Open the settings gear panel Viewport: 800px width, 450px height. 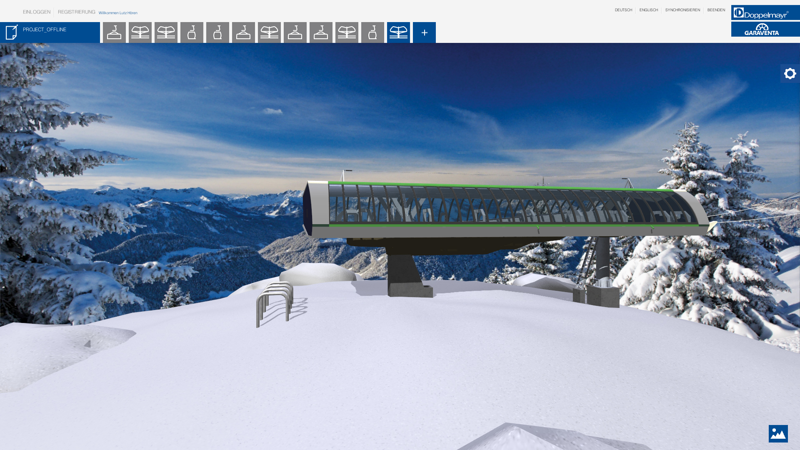pyautogui.click(x=790, y=74)
